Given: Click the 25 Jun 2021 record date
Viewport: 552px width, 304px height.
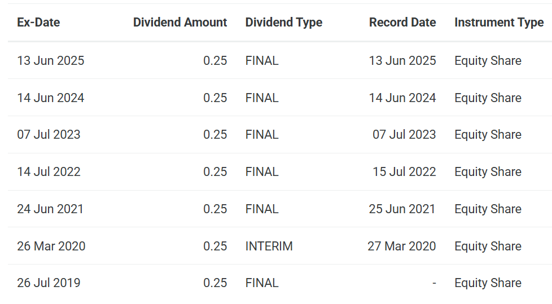Looking at the screenshot, I should click(402, 209).
